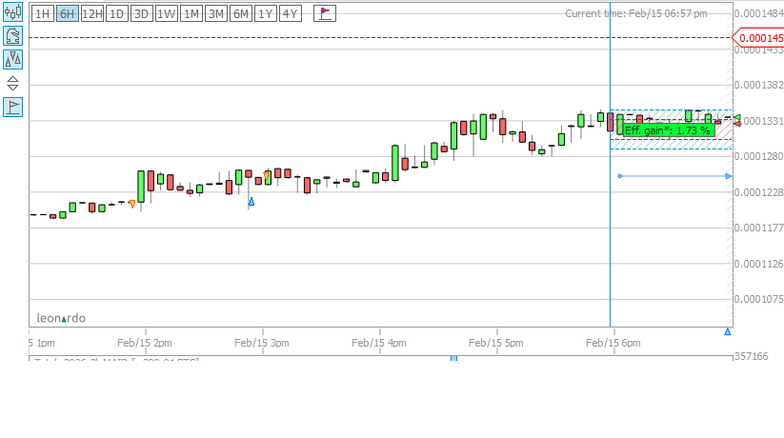The width and height of the screenshot is (784, 438).
Task: Click the 357166 volume axis value
Action: pyautogui.click(x=752, y=356)
